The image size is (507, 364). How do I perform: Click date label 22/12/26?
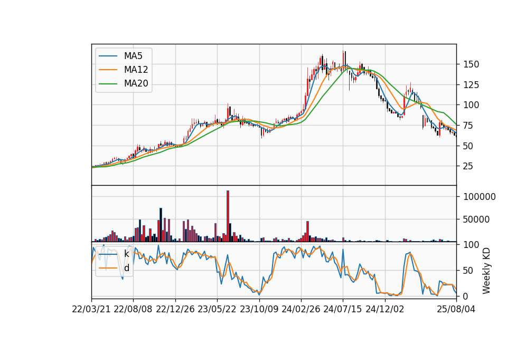(x=175, y=309)
